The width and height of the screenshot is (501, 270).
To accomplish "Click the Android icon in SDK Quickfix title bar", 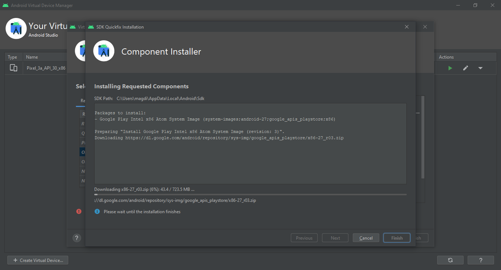I will point(91,27).
